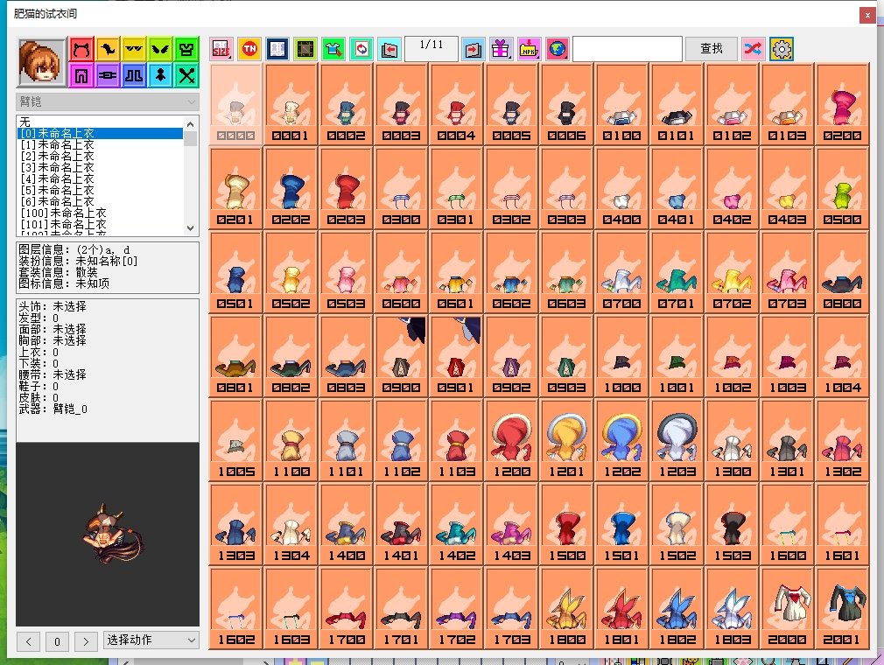Viewport: 884px width, 665px height.
Task: Select the belt category icon (purple)
Action: [x=108, y=75]
